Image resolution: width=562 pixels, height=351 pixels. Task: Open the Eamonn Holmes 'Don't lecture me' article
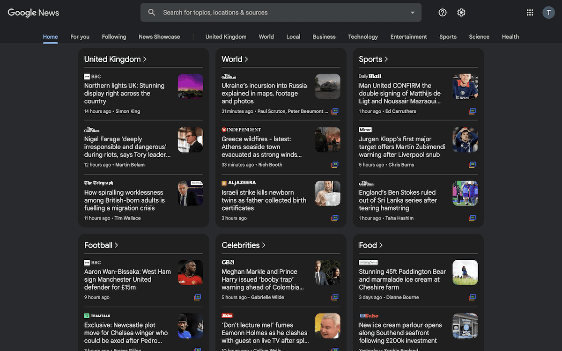(x=265, y=333)
